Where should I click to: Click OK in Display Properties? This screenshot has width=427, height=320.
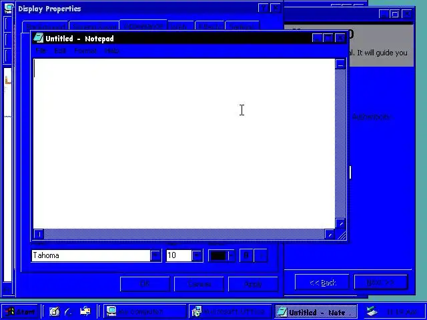coord(145,284)
